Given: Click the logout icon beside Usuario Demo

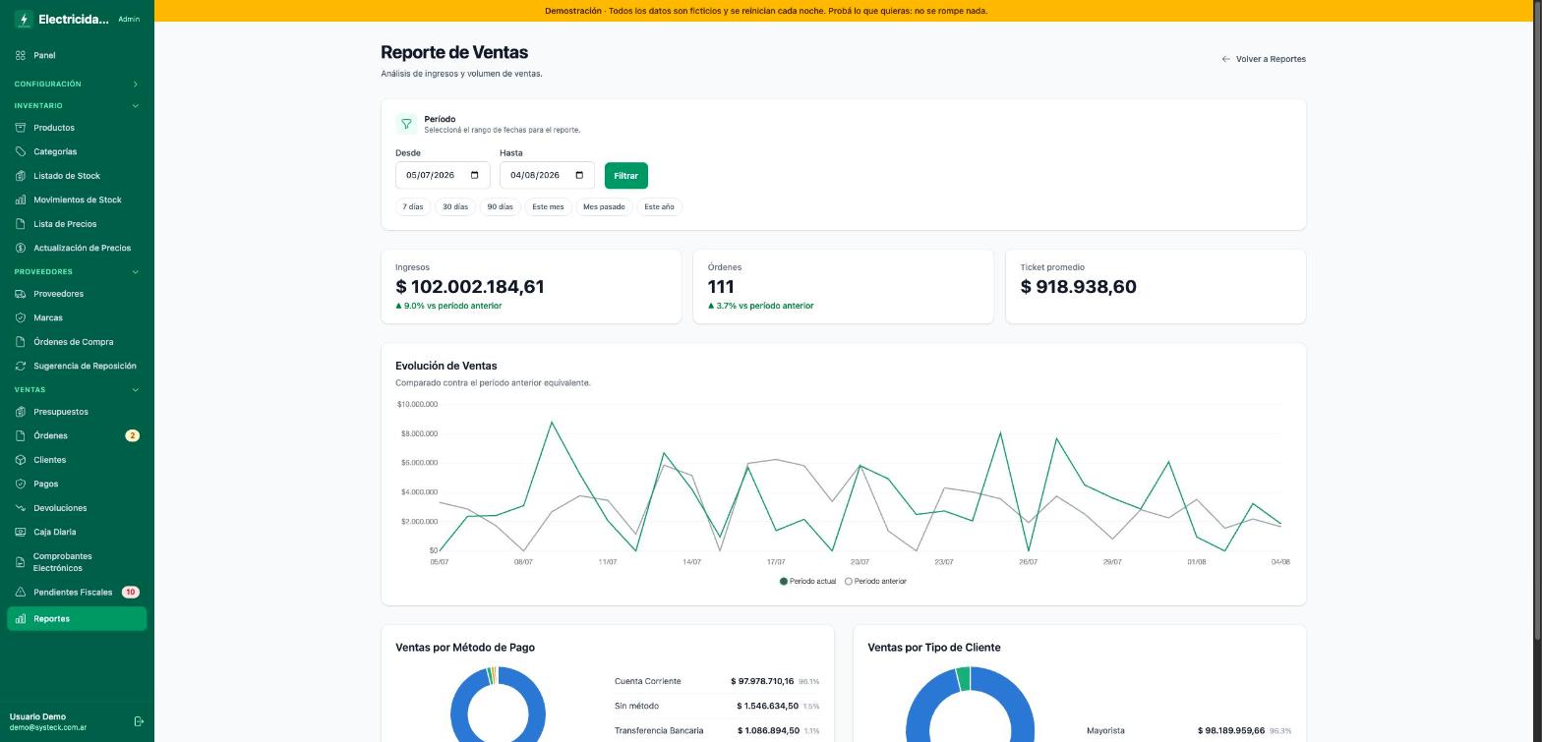Looking at the screenshot, I should (139, 721).
